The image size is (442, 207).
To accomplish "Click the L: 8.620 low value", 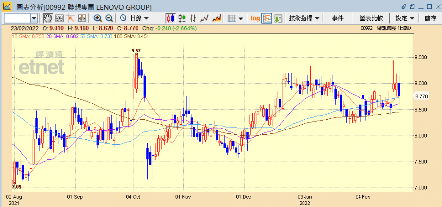I will [x=103, y=29].
